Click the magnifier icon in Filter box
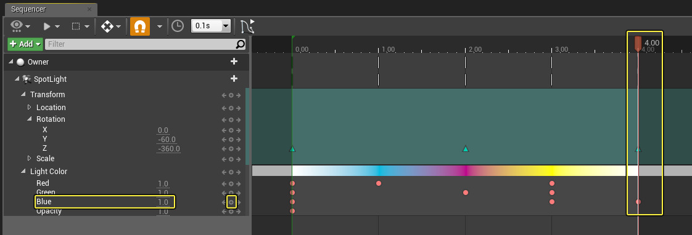The image size is (692, 235). click(240, 44)
